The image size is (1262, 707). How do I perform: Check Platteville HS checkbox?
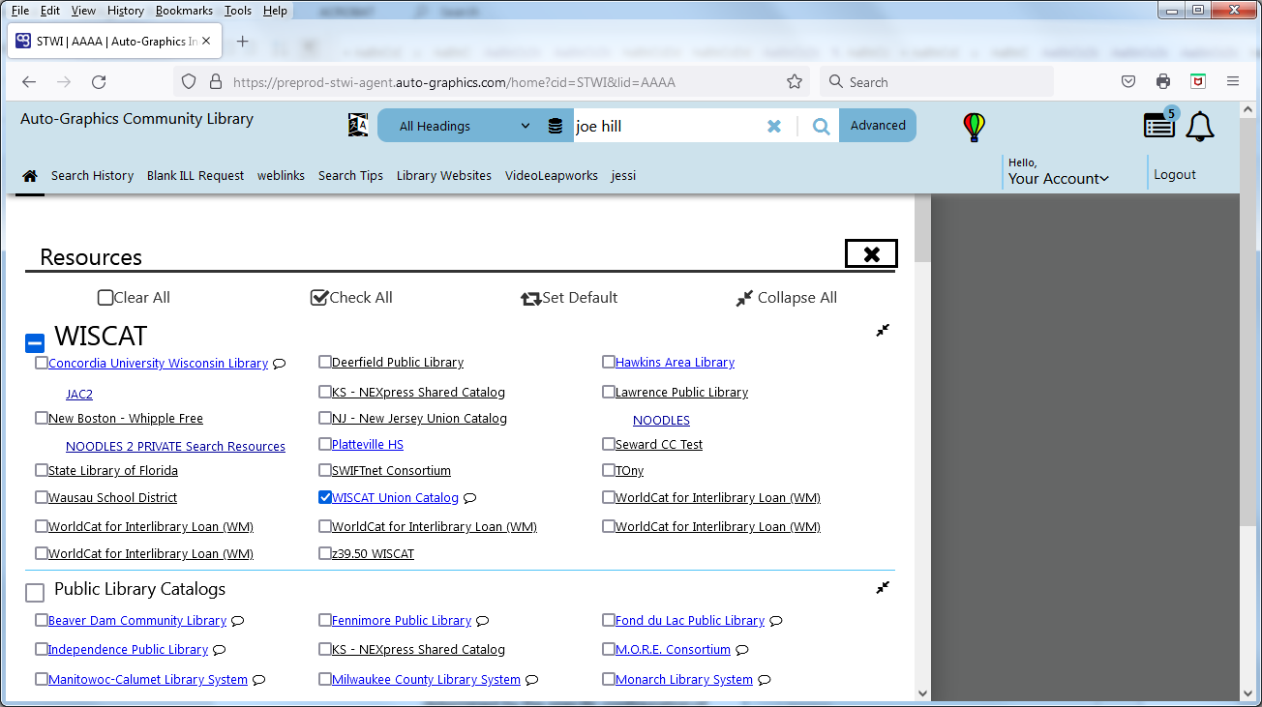pyautogui.click(x=325, y=444)
